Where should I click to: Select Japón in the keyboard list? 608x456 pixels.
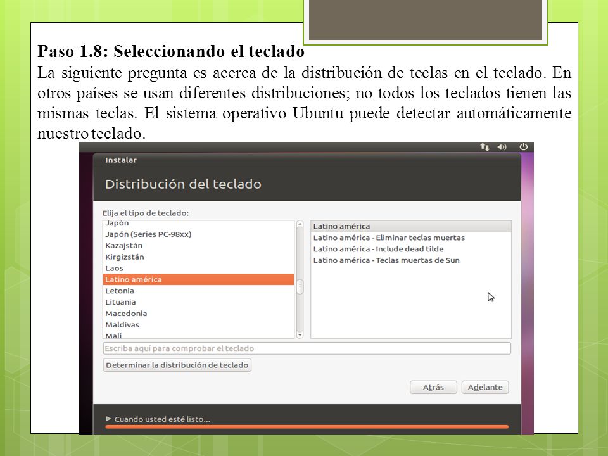(x=198, y=224)
